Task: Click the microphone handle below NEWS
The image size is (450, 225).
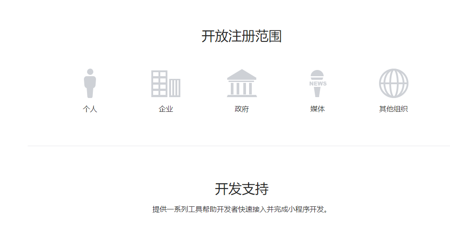Action: tap(317, 92)
